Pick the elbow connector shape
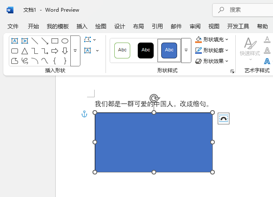Image resolution: width=273 pixels, height=197 pixels. (x=35, y=51)
